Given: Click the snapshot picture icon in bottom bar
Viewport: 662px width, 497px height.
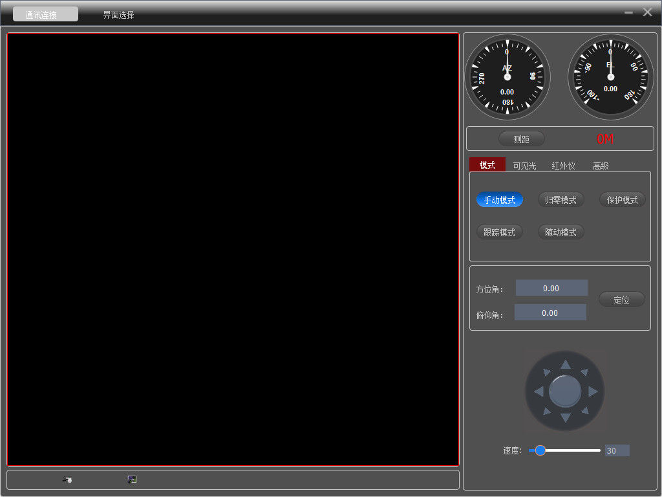Looking at the screenshot, I should [132, 480].
